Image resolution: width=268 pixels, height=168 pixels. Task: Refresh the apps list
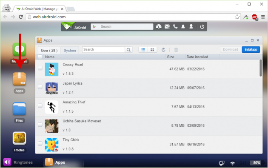pos(163,50)
